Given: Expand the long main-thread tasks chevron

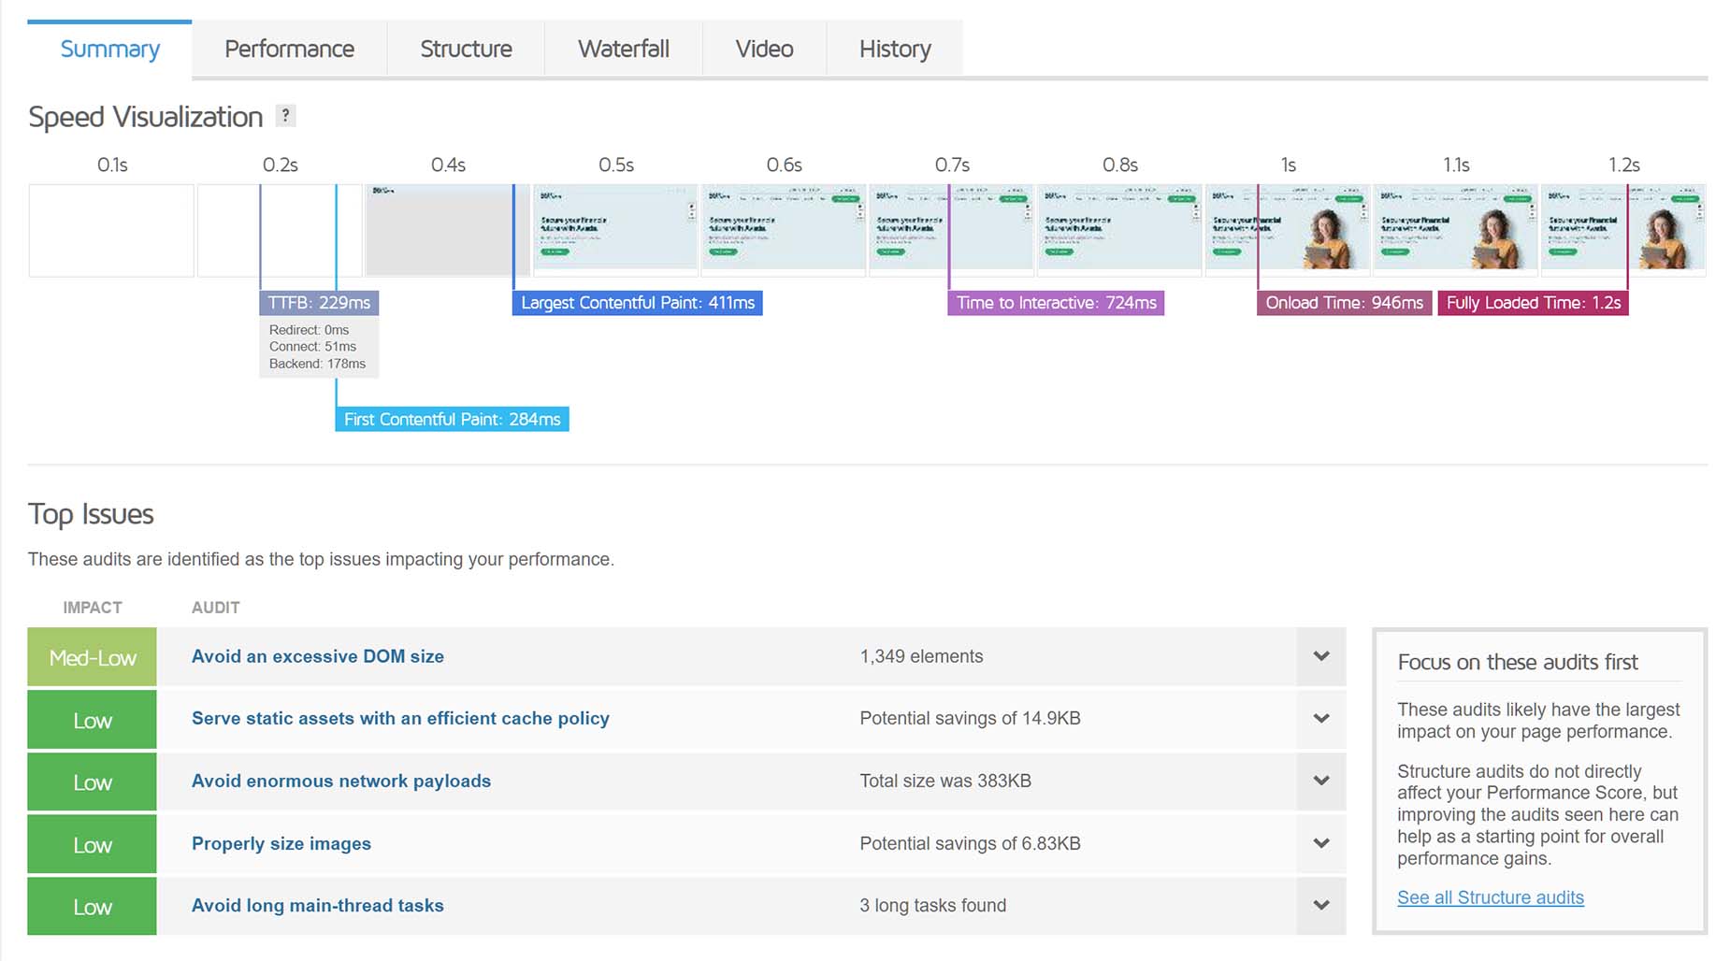Looking at the screenshot, I should [x=1321, y=905].
